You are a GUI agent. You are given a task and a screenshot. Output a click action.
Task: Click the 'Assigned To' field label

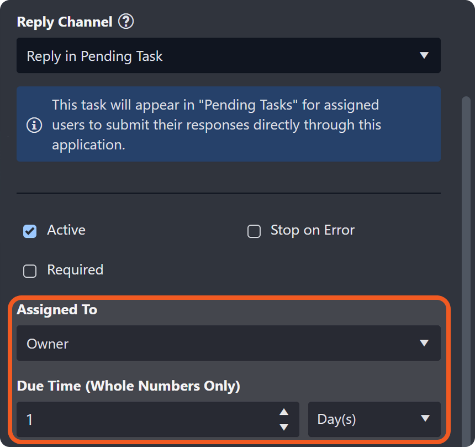(x=57, y=310)
